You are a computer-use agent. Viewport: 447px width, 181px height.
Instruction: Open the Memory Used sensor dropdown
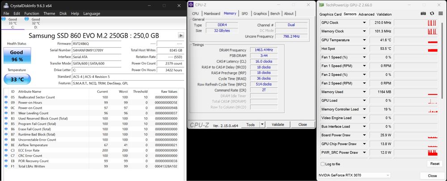click(x=364, y=92)
